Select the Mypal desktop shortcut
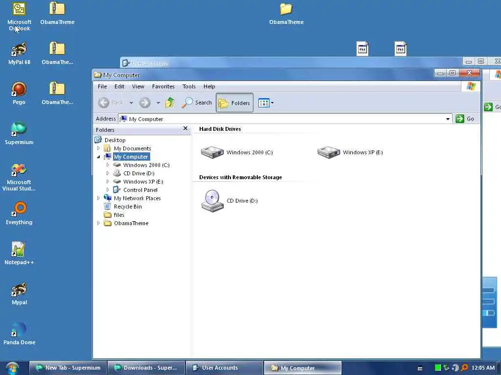 pyautogui.click(x=19, y=293)
